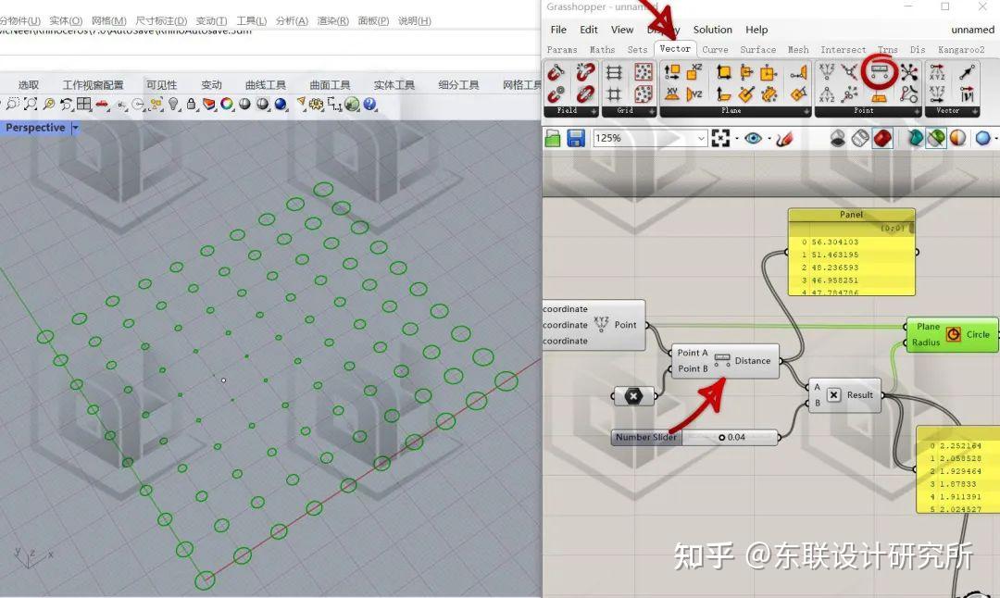Open Rhino options gear icon
Screen dimensions: 1000x598
(x=317, y=104)
